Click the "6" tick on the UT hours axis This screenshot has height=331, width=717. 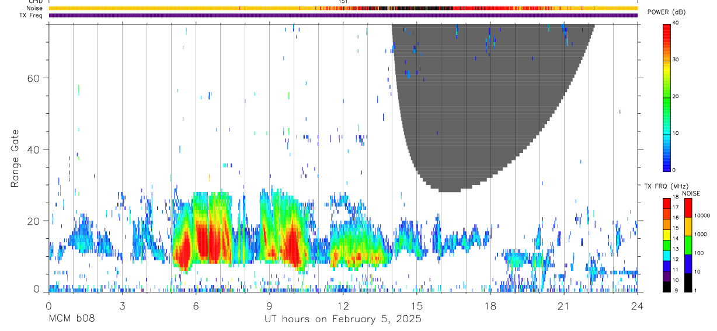pos(196,306)
